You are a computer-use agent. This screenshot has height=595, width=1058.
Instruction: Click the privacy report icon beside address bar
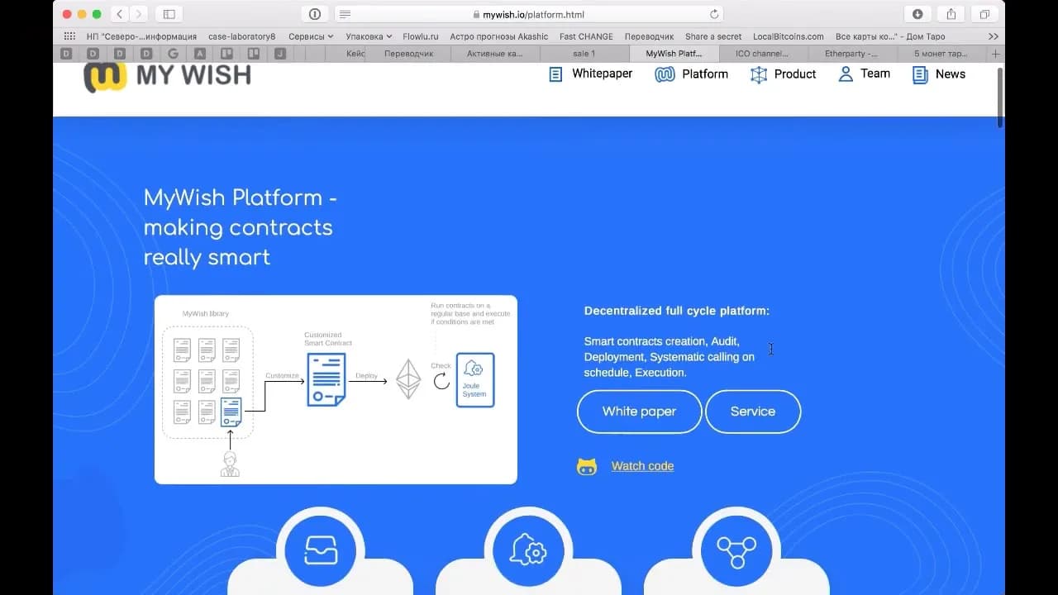pyautogui.click(x=314, y=14)
